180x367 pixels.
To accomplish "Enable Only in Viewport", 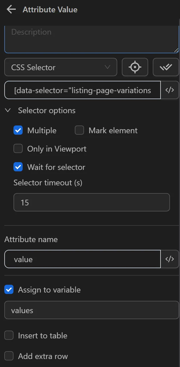I will pos(18,148).
